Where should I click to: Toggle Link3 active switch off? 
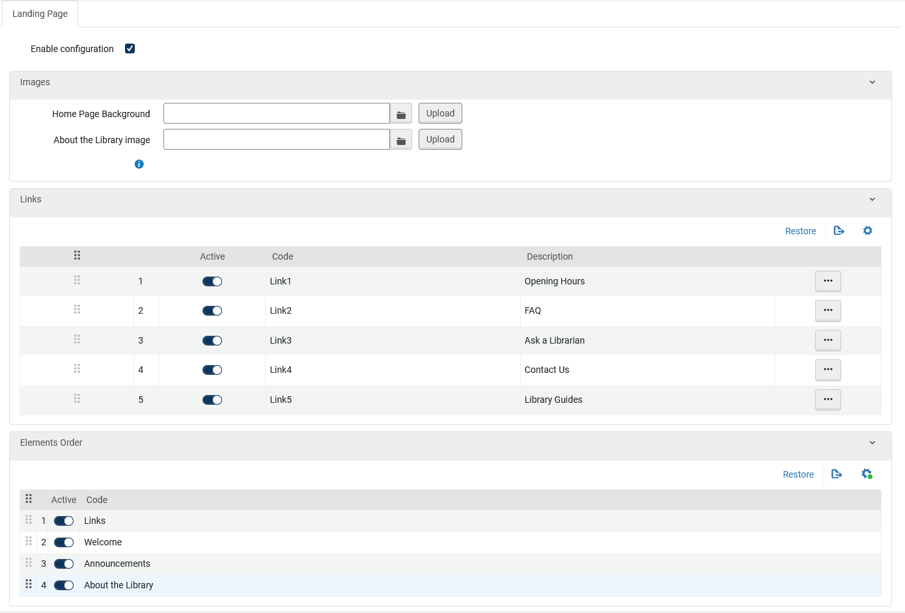(x=212, y=341)
